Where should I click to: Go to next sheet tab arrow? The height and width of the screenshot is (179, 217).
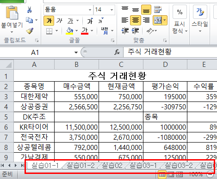click(16, 166)
